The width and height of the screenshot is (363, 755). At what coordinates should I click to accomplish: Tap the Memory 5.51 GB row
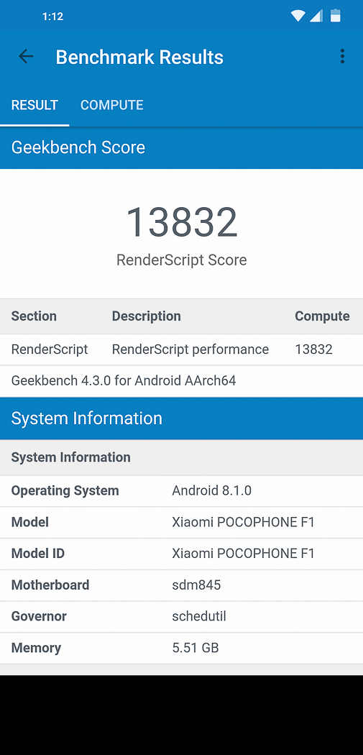pyautogui.click(x=181, y=648)
